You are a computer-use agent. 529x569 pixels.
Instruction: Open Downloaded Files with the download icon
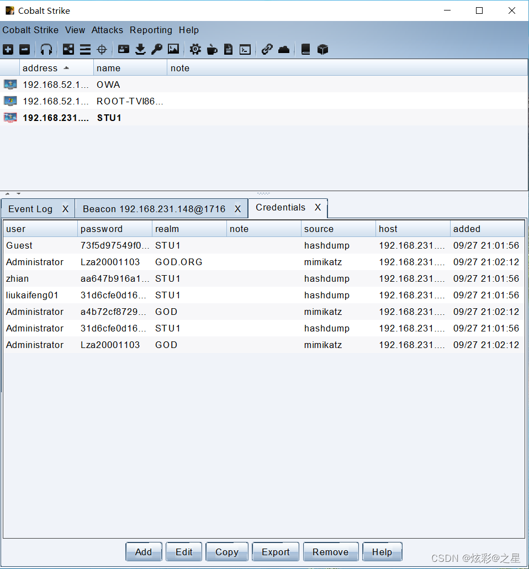click(140, 49)
